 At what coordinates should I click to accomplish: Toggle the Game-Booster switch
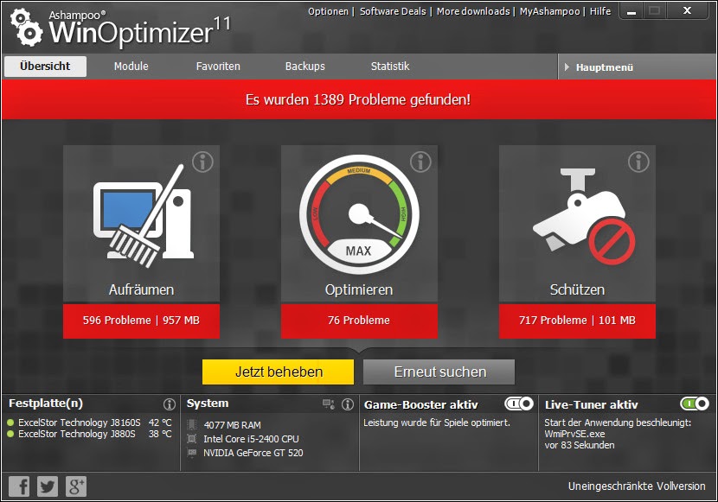[519, 404]
